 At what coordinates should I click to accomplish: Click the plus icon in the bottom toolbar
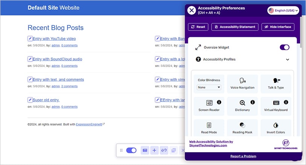[x=154, y=150]
